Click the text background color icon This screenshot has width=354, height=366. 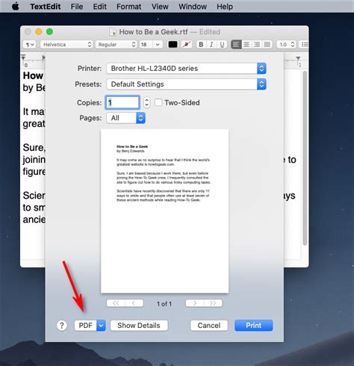pos(186,45)
